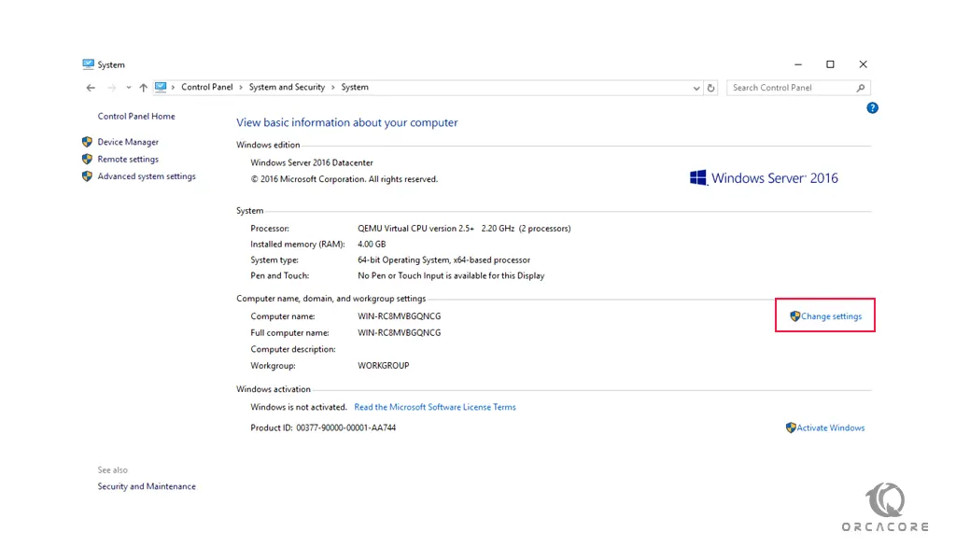956x560 pixels.
Task: Click the 4.00 GB installed memory value
Action: point(372,245)
